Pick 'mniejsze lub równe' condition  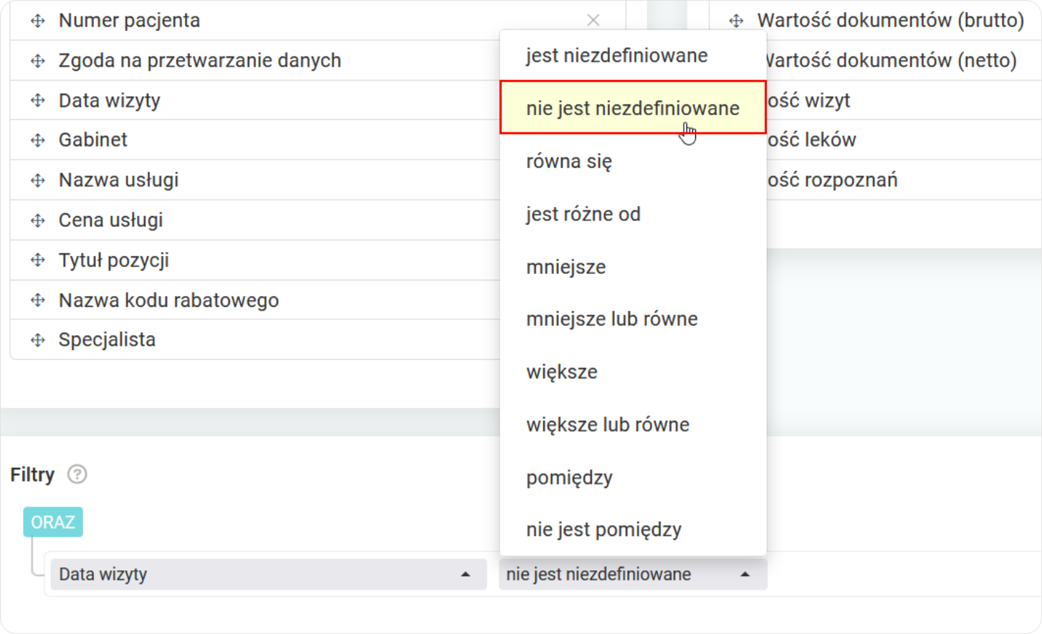633,319
